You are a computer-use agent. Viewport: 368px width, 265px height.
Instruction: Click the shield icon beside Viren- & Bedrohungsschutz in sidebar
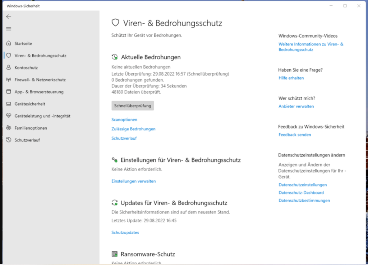click(9, 56)
